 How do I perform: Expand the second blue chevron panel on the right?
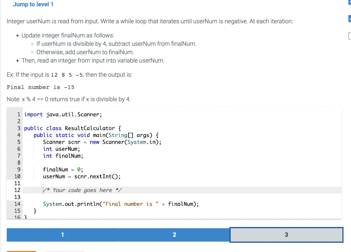pos(349,18)
